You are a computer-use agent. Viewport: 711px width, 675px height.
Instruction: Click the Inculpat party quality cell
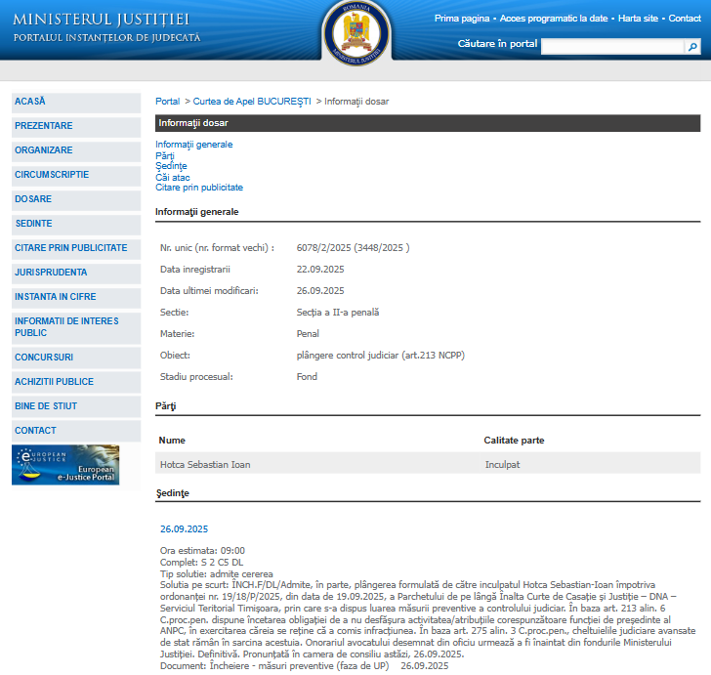(502, 465)
